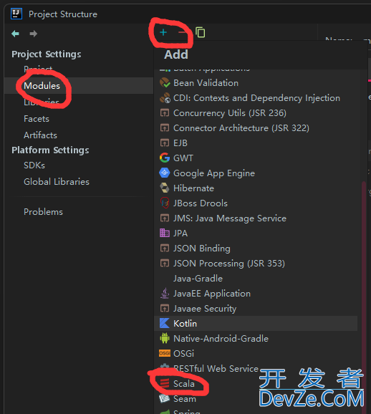
Task: Click the Android robot icon
Action: click(165, 338)
